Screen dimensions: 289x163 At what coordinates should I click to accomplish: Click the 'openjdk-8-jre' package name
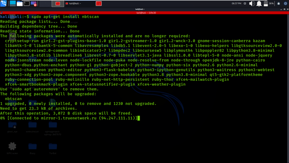(218, 60)
